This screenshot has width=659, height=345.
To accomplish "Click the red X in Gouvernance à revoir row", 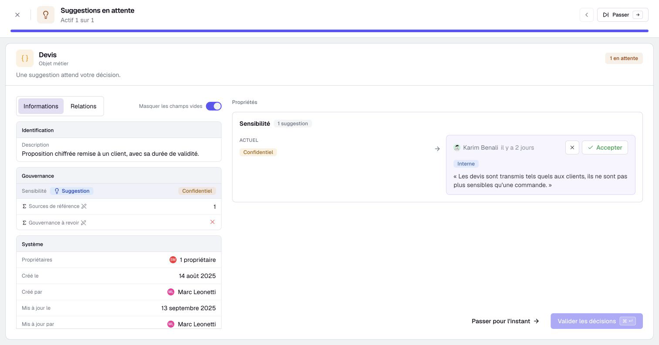I will [x=212, y=222].
